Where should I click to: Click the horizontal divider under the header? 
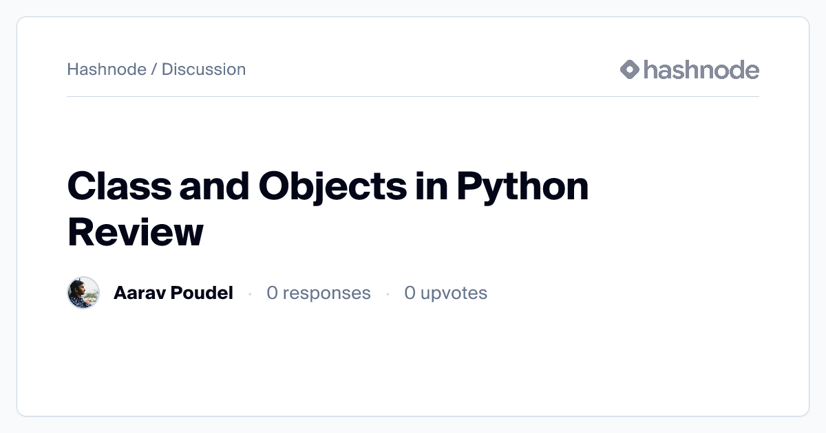(413, 97)
